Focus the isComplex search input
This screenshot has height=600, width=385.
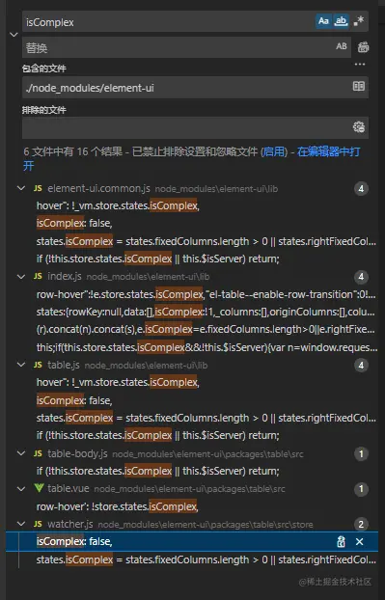click(x=169, y=22)
